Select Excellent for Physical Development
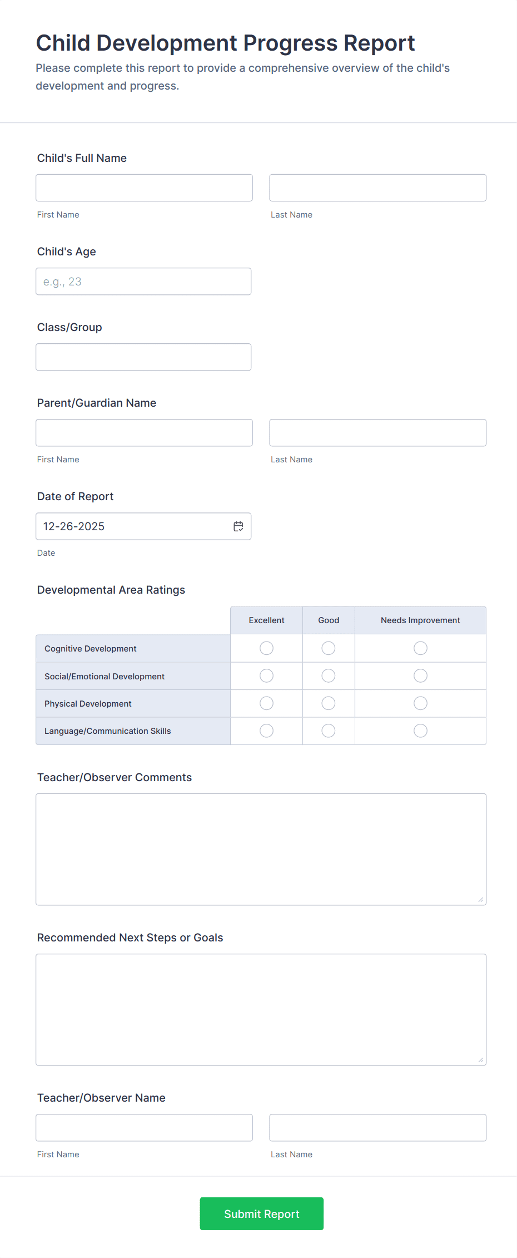The height and width of the screenshot is (1258, 517). [266, 703]
